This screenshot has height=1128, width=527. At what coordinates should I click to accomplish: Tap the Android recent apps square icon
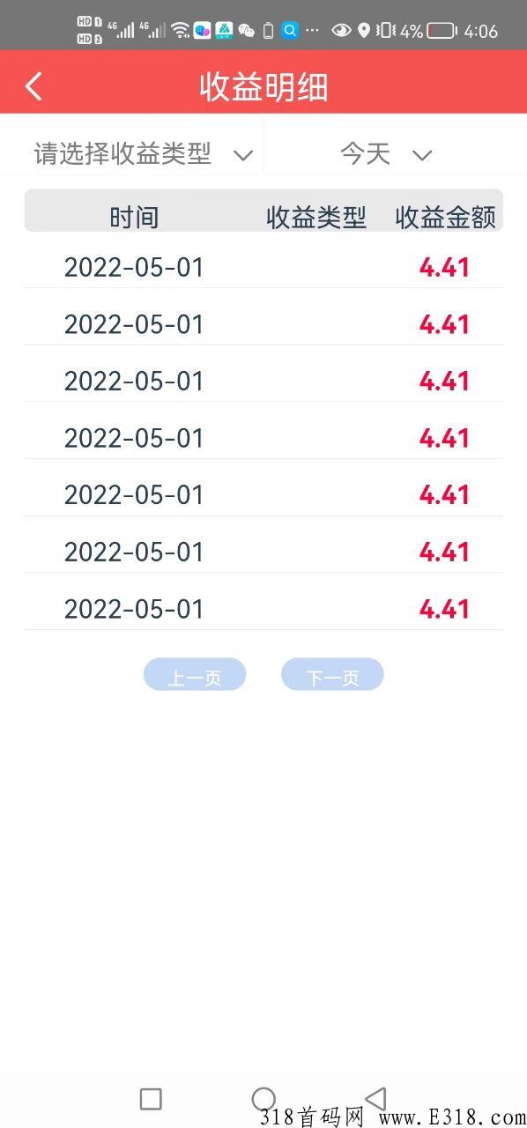(151, 1099)
